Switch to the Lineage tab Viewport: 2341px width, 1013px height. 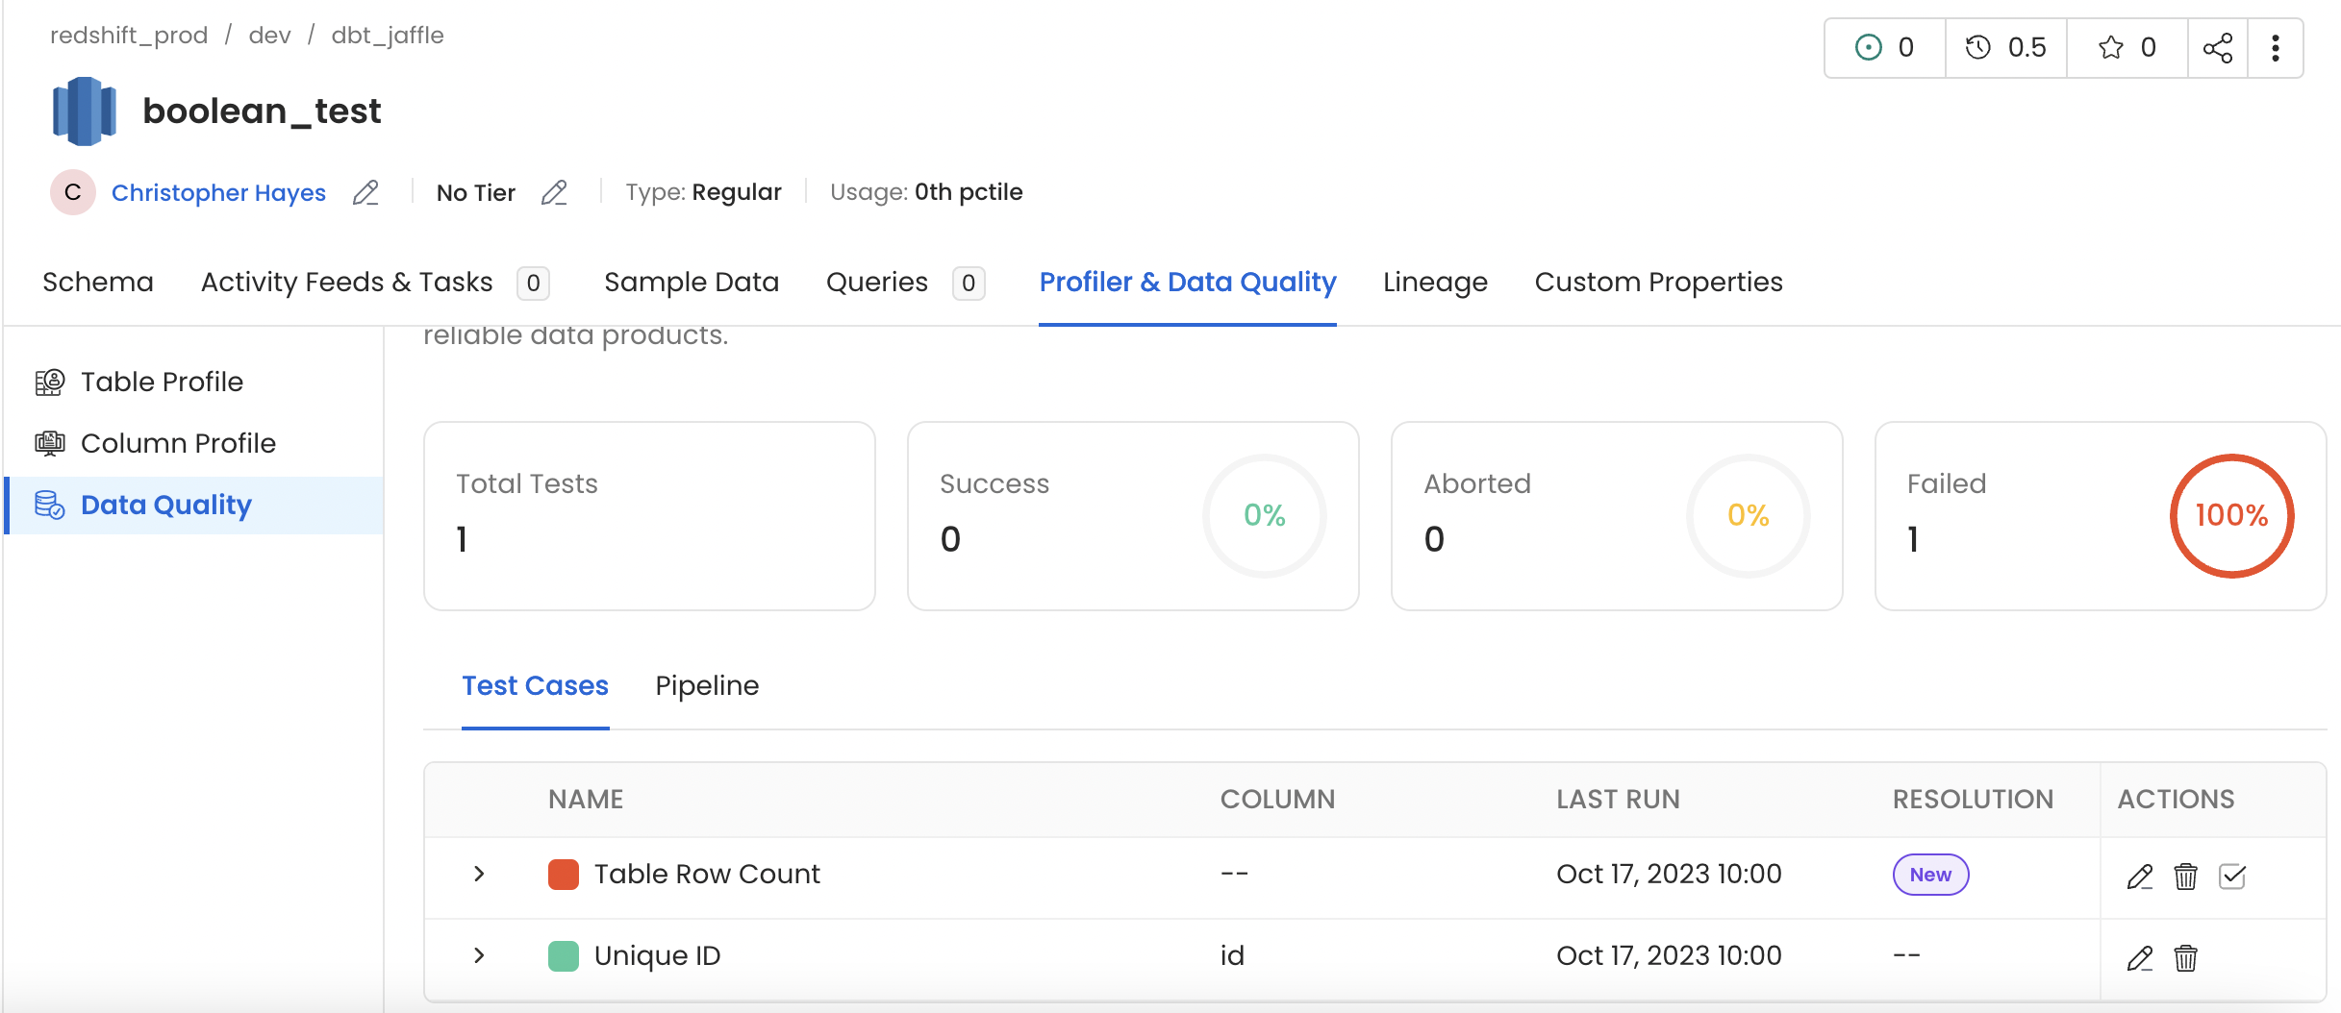point(1434,282)
